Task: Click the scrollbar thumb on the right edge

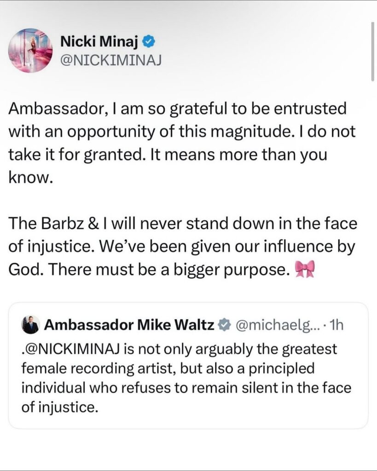Action: [x=372, y=51]
